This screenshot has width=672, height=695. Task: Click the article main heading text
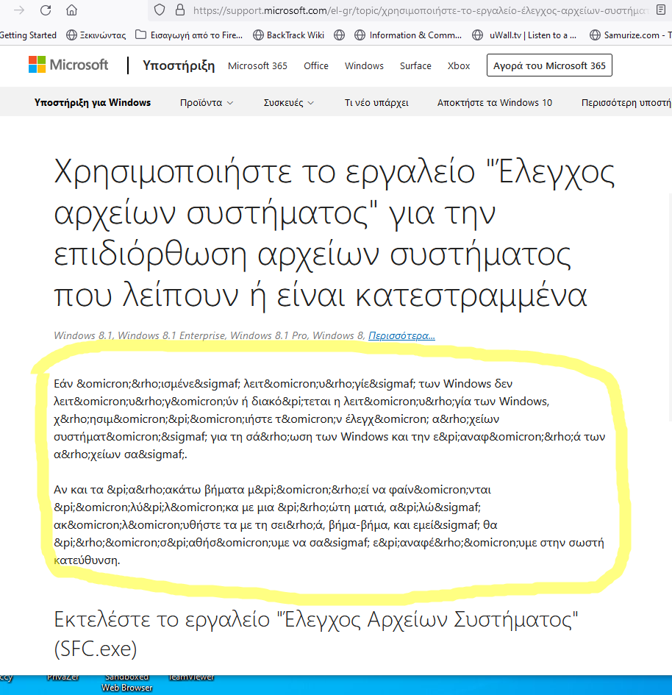pos(334,233)
